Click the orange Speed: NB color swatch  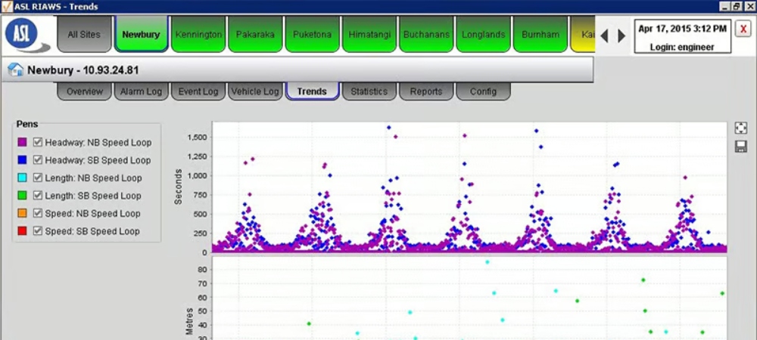(x=22, y=213)
